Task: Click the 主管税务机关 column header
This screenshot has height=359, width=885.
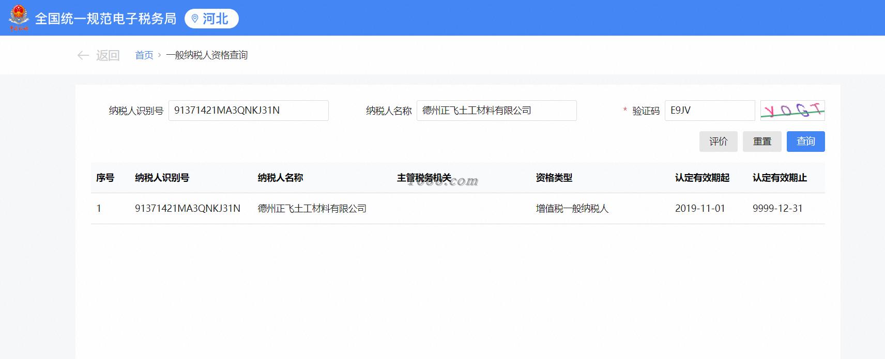Action: tap(424, 178)
